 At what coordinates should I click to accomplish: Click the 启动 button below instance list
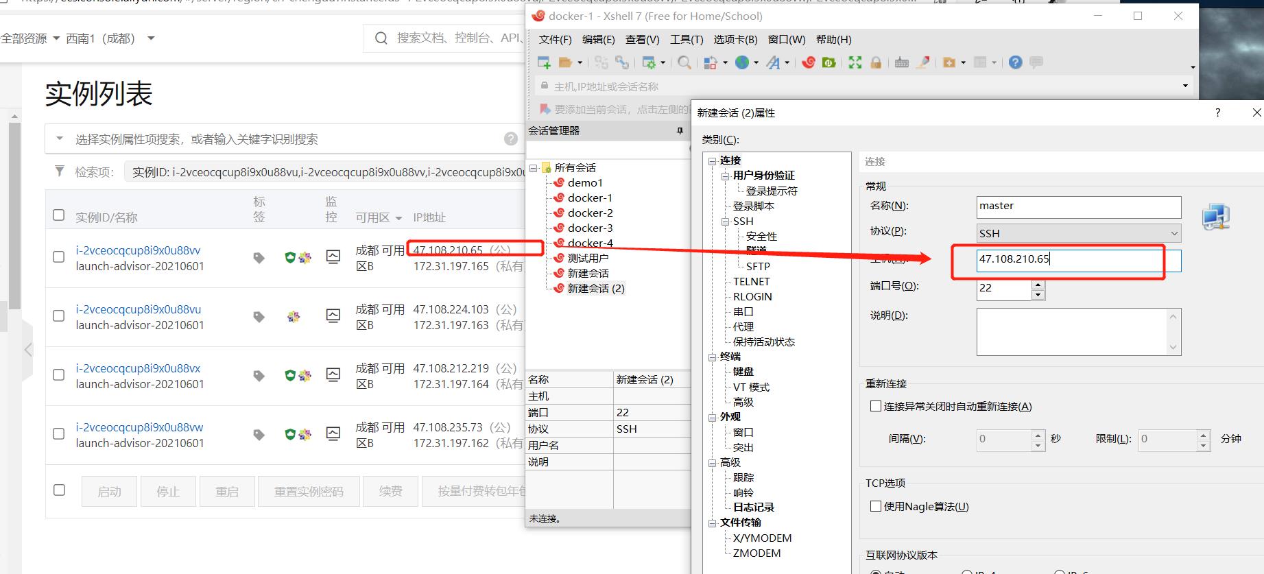109,491
